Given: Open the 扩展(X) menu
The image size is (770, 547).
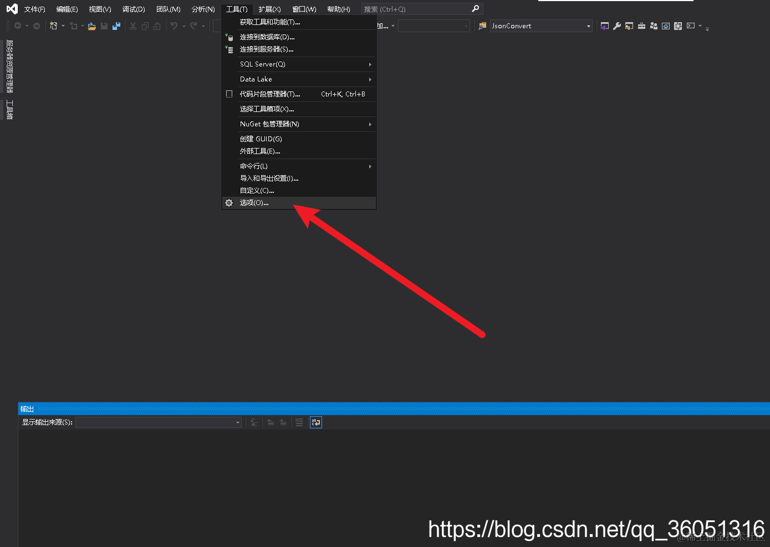Looking at the screenshot, I should tap(269, 9).
